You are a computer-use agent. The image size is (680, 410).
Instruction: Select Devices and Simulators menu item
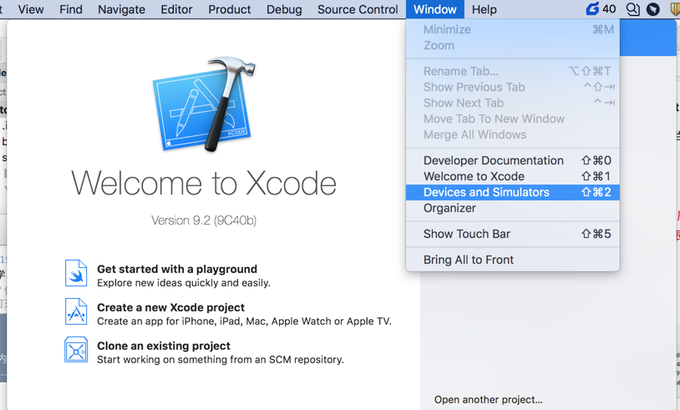(x=486, y=192)
